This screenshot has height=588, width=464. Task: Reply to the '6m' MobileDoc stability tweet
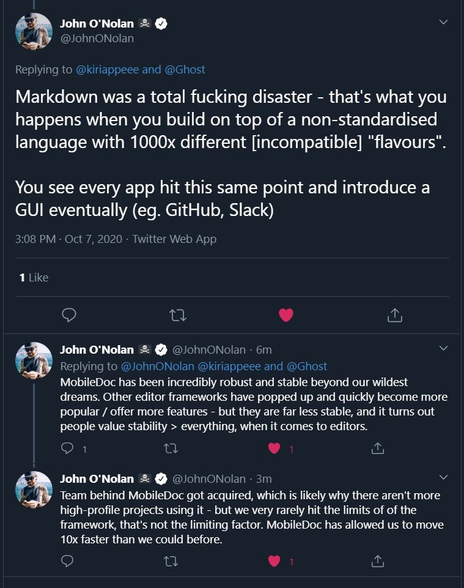coord(68,448)
